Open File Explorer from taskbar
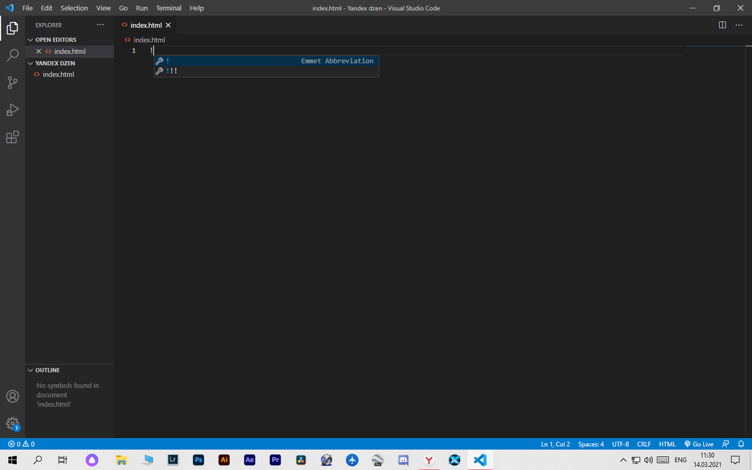Viewport: 752px width, 470px height. pyautogui.click(x=122, y=460)
